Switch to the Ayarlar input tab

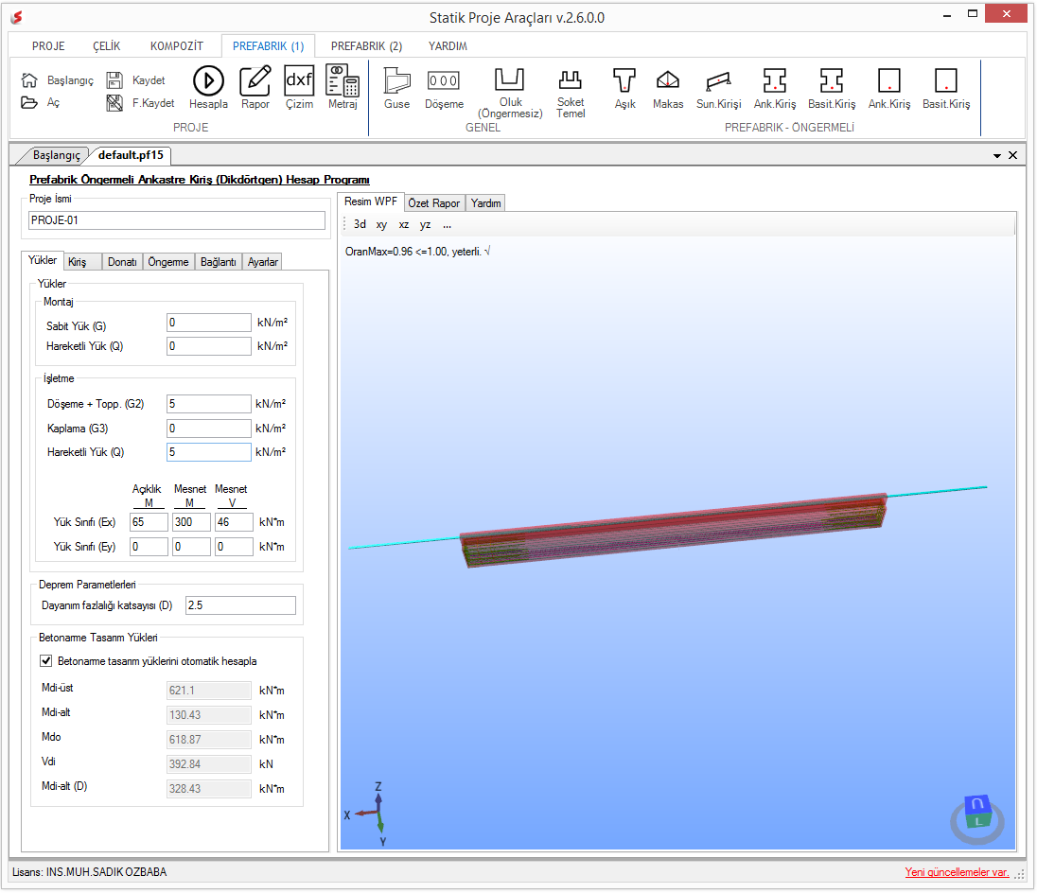point(262,262)
